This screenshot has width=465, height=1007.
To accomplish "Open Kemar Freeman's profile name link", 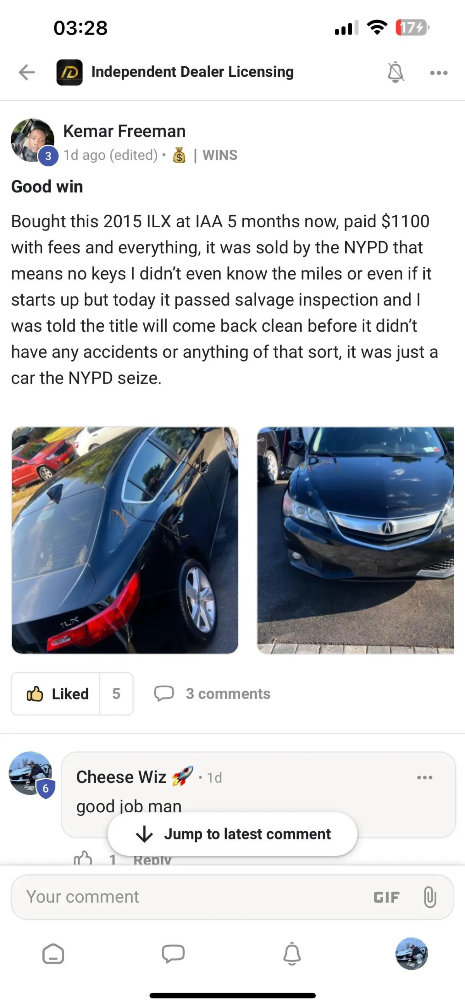I will point(124,131).
